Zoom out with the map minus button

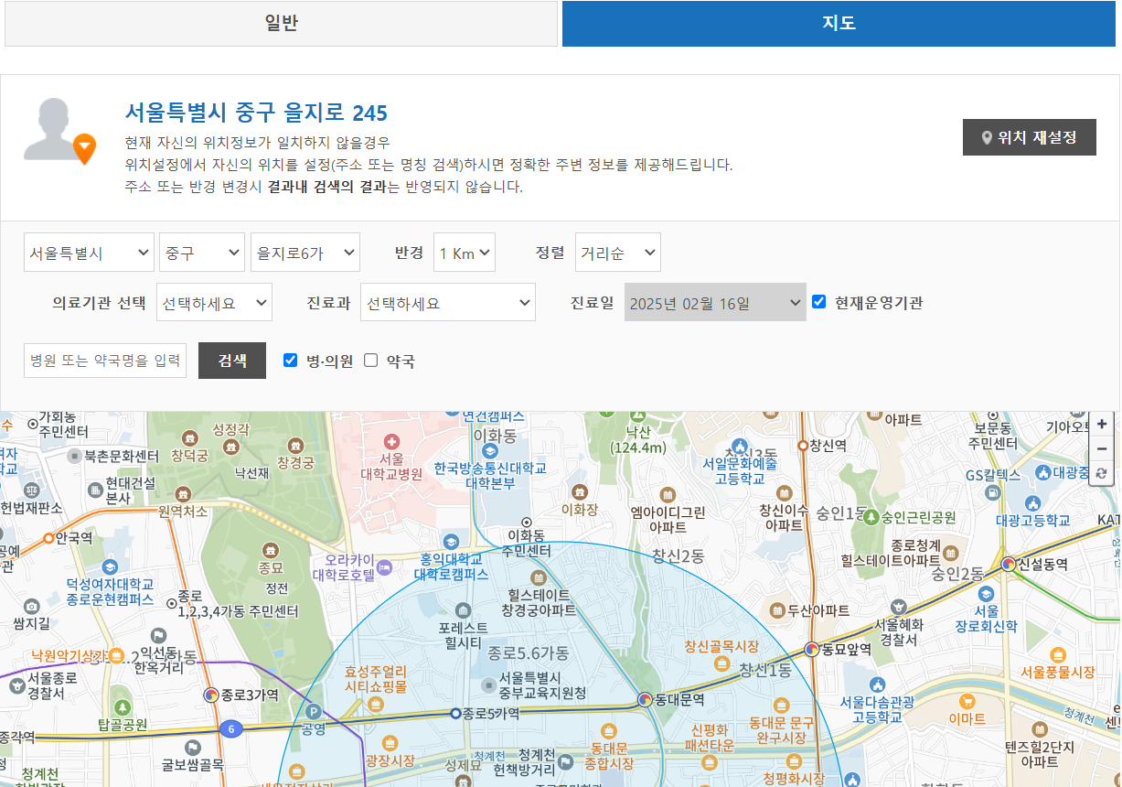click(x=1102, y=449)
